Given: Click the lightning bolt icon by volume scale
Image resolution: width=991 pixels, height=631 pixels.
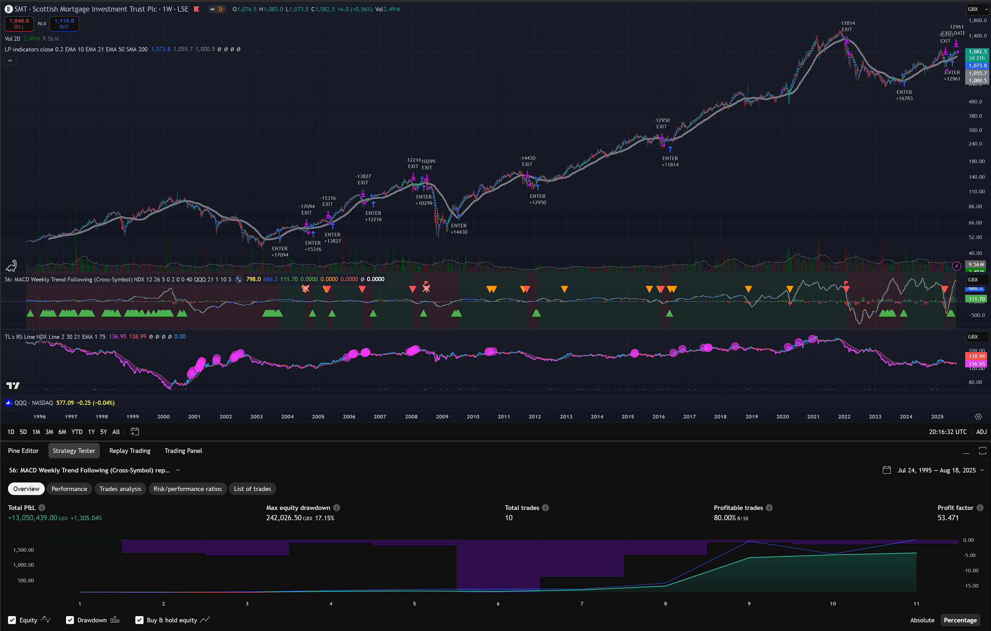Looking at the screenshot, I should pyautogui.click(x=957, y=266).
